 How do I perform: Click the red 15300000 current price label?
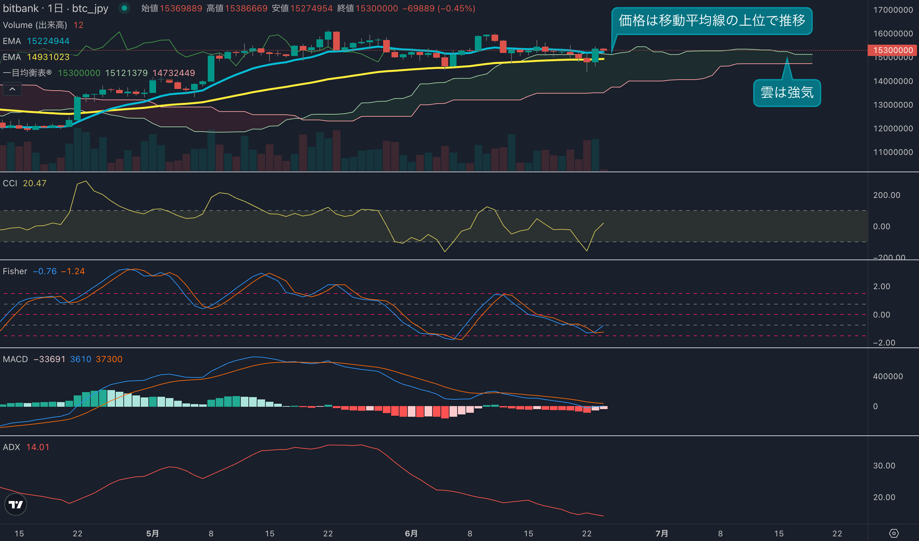pos(893,50)
